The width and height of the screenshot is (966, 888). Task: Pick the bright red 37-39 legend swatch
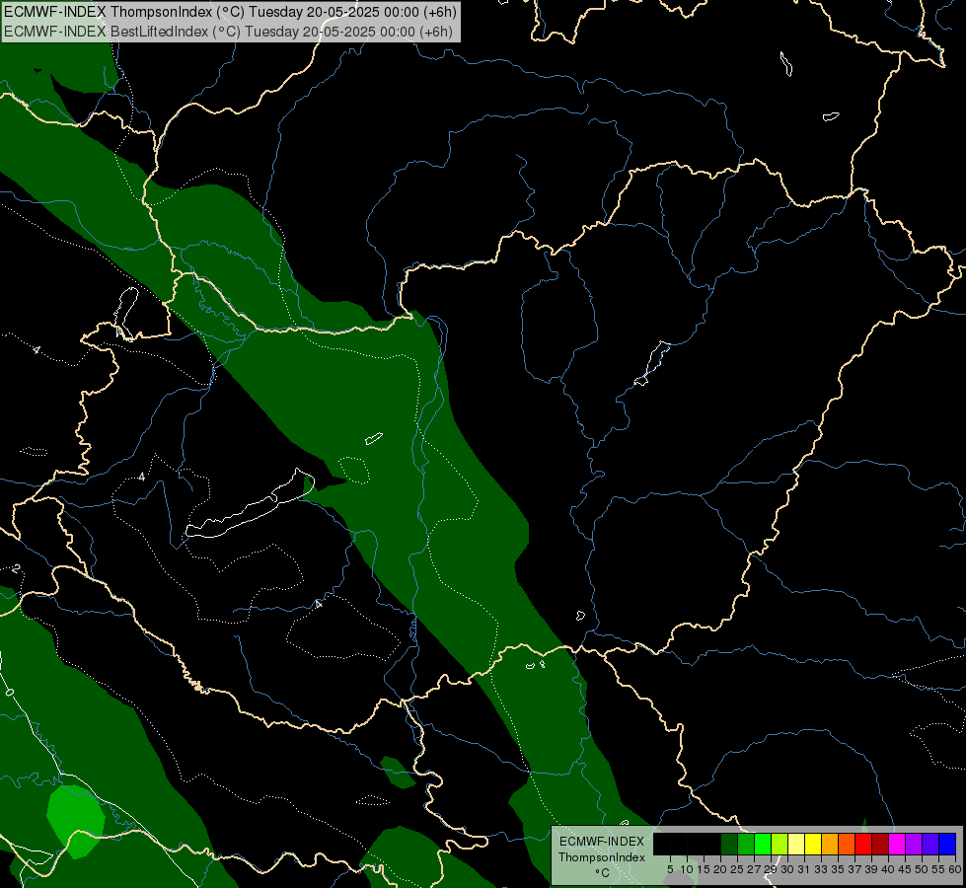pyautogui.click(x=863, y=844)
